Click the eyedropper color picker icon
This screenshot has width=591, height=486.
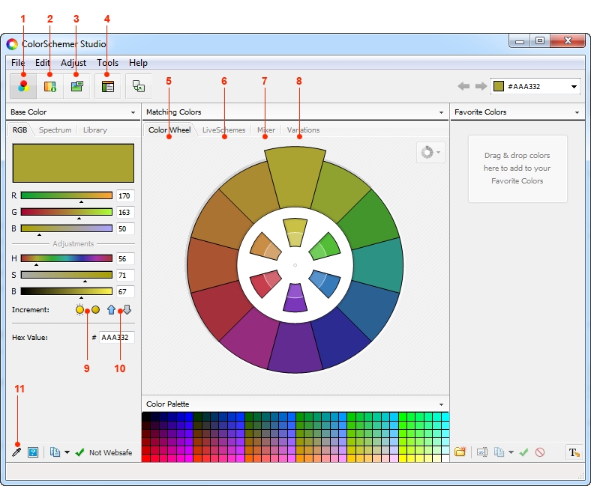coord(16,452)
